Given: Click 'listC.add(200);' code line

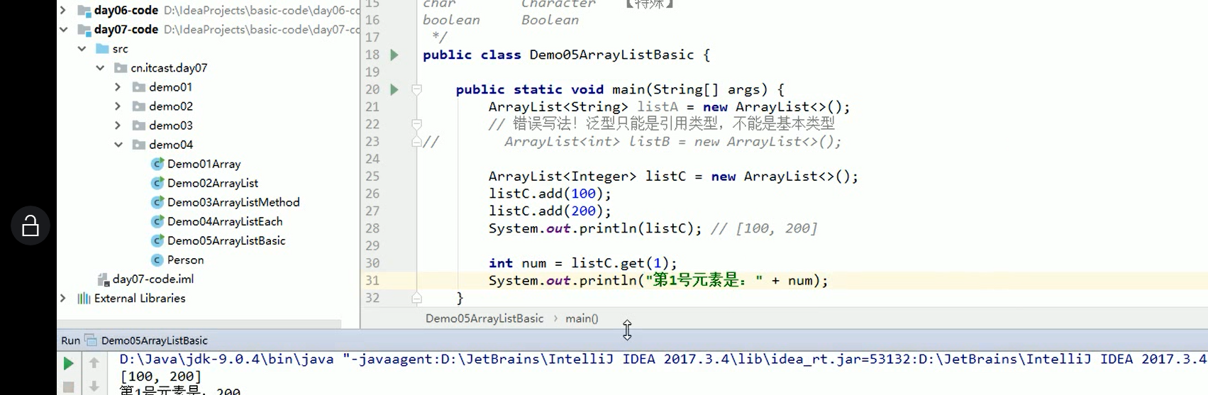Looking at the screenshot, I should click(x=550, y=211).
